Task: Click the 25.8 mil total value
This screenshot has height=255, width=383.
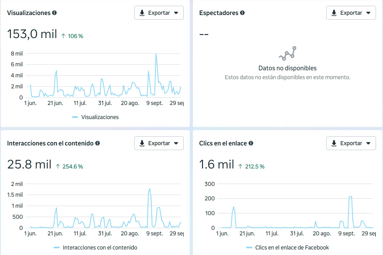Action: [x=29, y=164]
